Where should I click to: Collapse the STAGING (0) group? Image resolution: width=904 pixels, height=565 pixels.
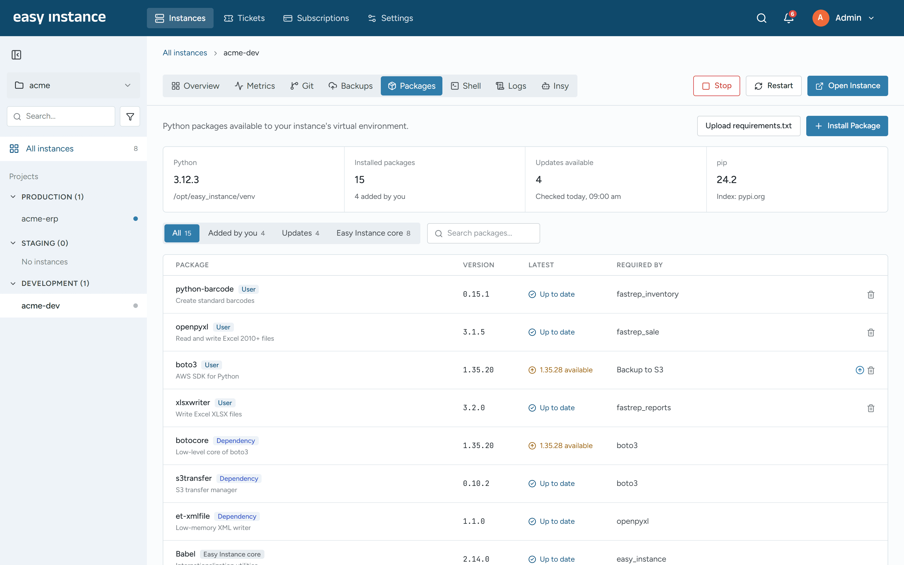[x=13, y=243]
